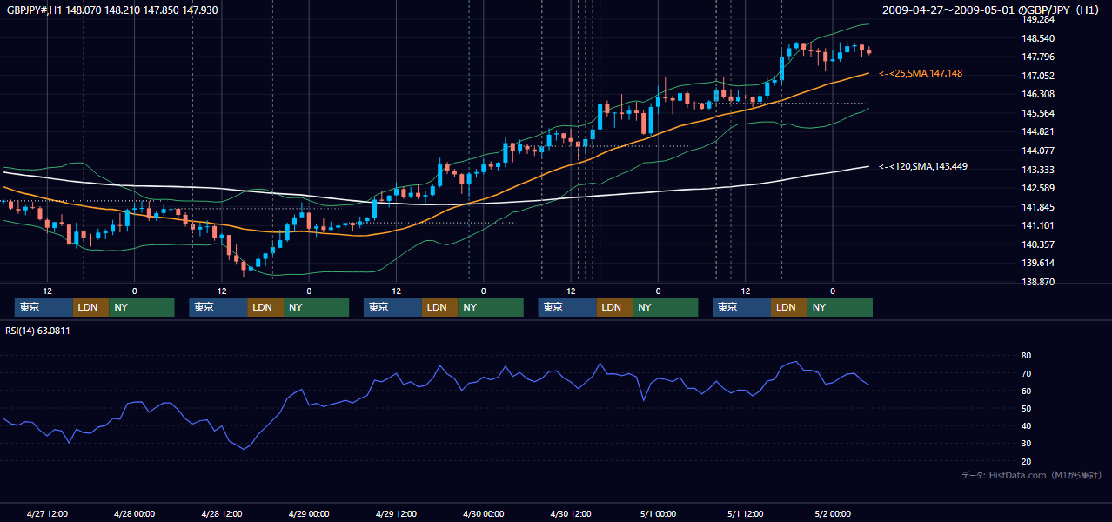Viewport: 1112px width, 522px height.
Task: Click the 4/30 00:00 time axis label
Action: (484, 513)
